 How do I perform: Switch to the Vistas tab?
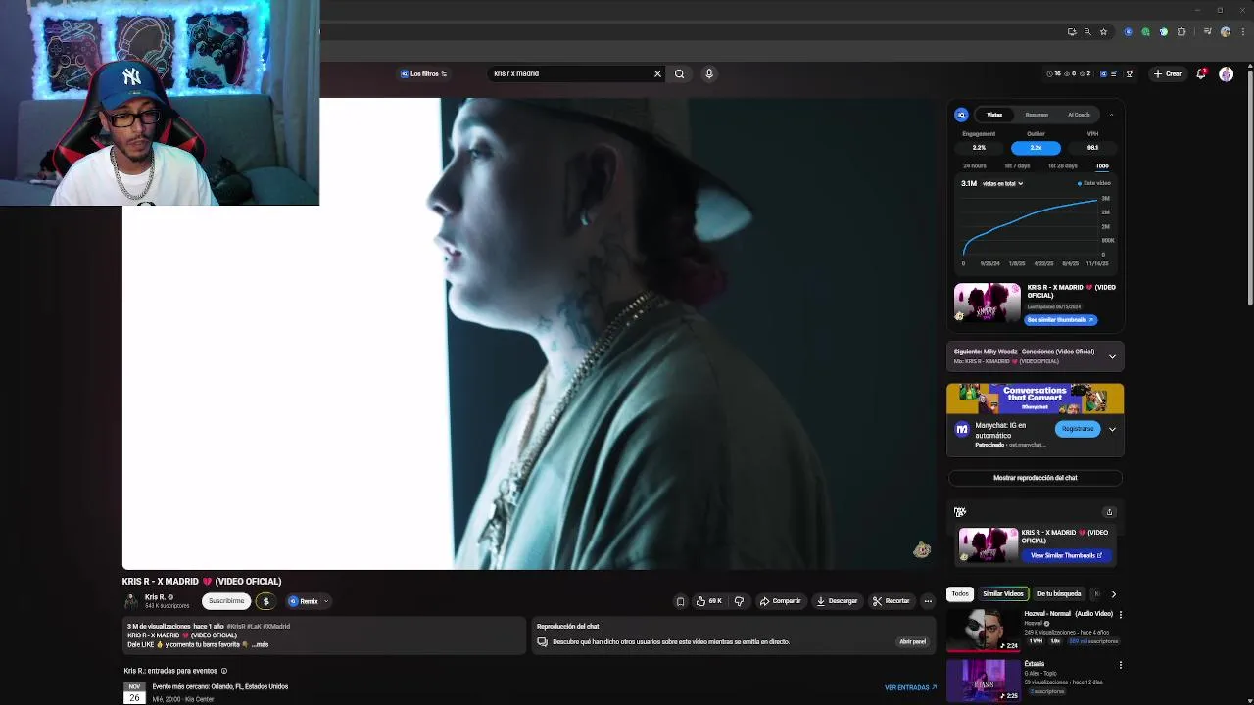pos(994,115)
